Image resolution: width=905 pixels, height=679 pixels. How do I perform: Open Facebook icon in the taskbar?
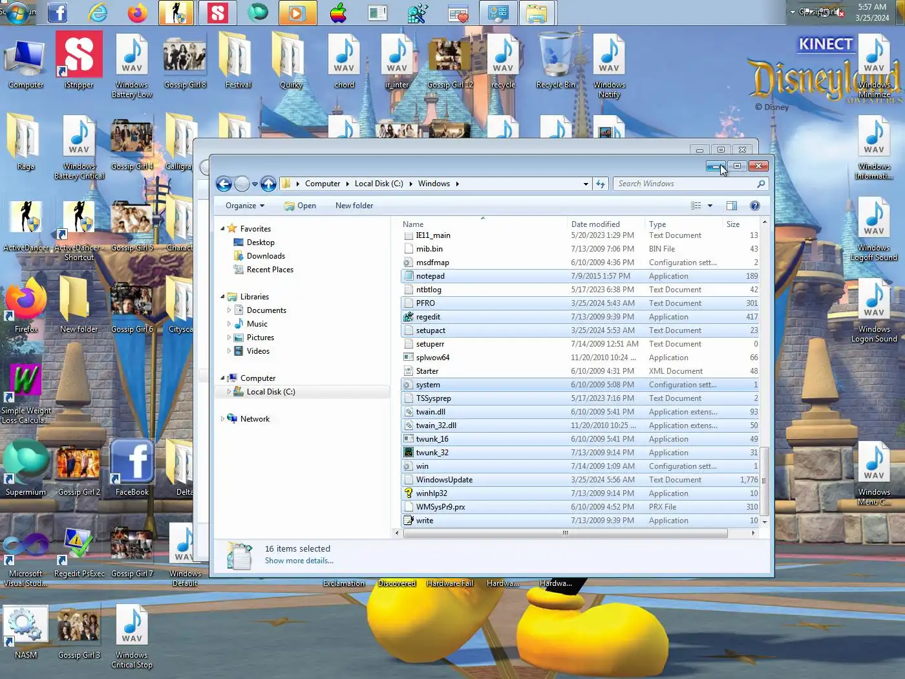pyautogui.click(x=58, y=13)
